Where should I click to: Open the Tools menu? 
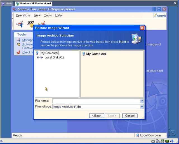pyautogui.click(x=48, y=15)
